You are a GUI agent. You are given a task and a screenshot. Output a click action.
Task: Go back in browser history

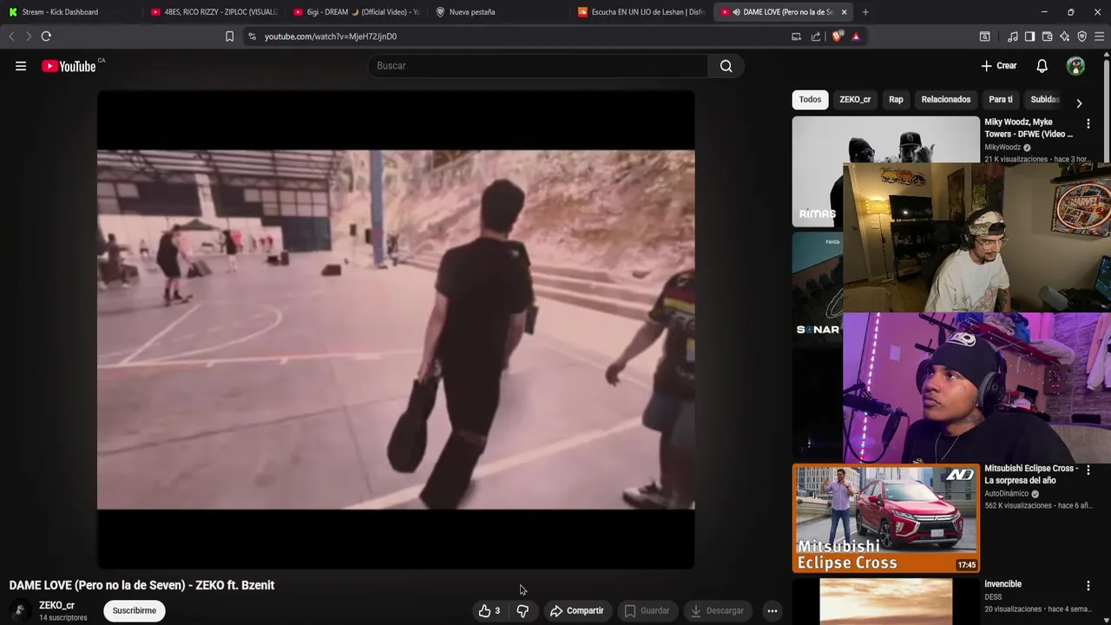[x=11, y=36]
